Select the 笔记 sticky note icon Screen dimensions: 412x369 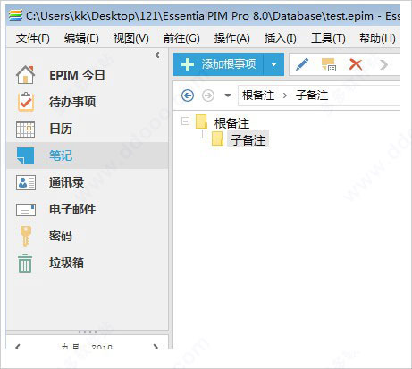[x=25, y=155]
